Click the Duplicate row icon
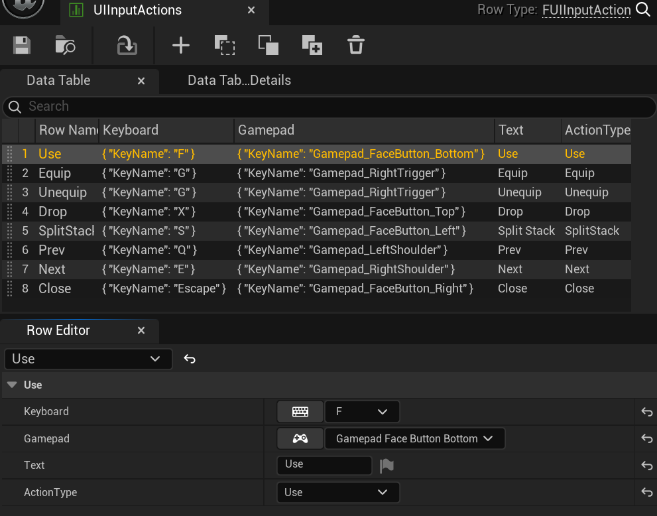The height and width of the screenshot is (516, 657). pyautogui.click(x=312, y=45)
